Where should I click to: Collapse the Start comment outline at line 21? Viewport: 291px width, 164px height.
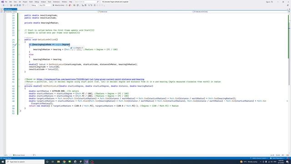point(19,31)
